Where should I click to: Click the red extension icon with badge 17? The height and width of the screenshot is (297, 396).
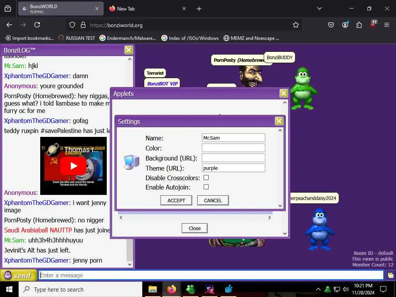click(x=373, y=24)
